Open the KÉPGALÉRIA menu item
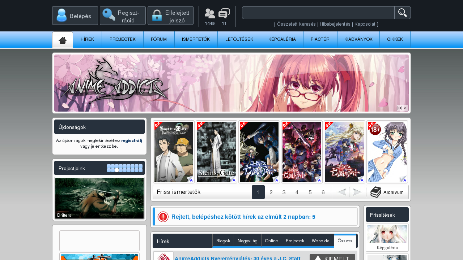 [282, 39]
